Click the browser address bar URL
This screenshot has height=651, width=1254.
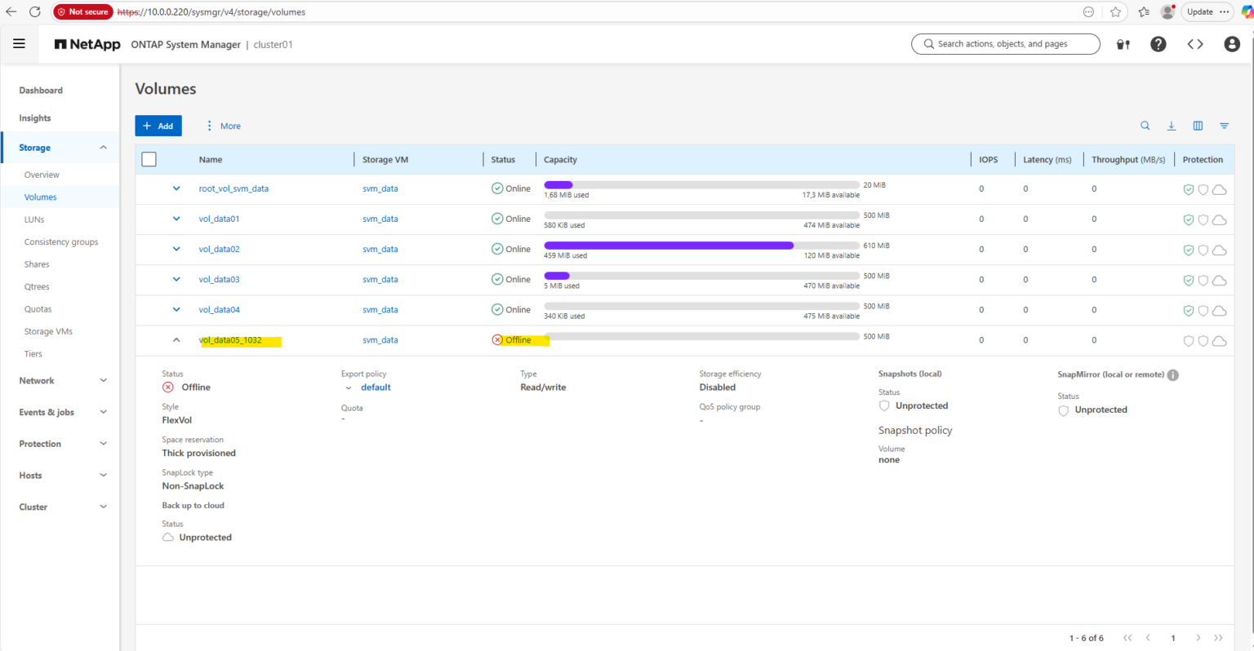[212, 11]
